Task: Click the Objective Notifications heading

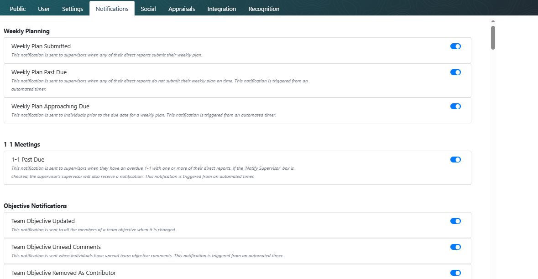Action: [x=35, y=206]
